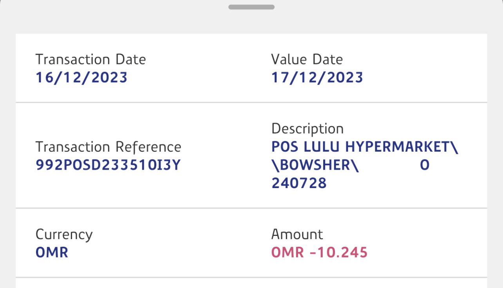This screenshot has width=503, height=288.
Task: Tap the Transaction Reference label
Action: tap(108, 147)
